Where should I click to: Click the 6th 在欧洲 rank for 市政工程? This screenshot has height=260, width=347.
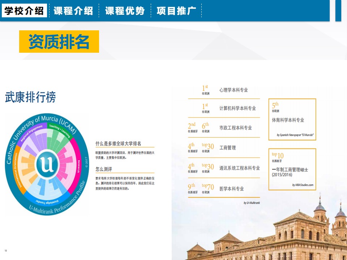(205, 127)
